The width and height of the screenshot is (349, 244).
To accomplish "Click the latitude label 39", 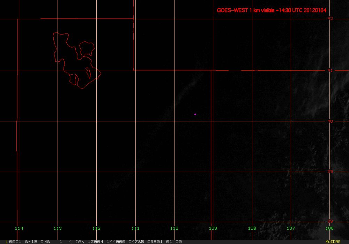I will click(x=330, y=171).
